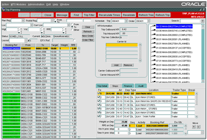This screenshot has height=140, width=207.
Task: Move the selected load up with the up arrow
Action: point(194,127)
